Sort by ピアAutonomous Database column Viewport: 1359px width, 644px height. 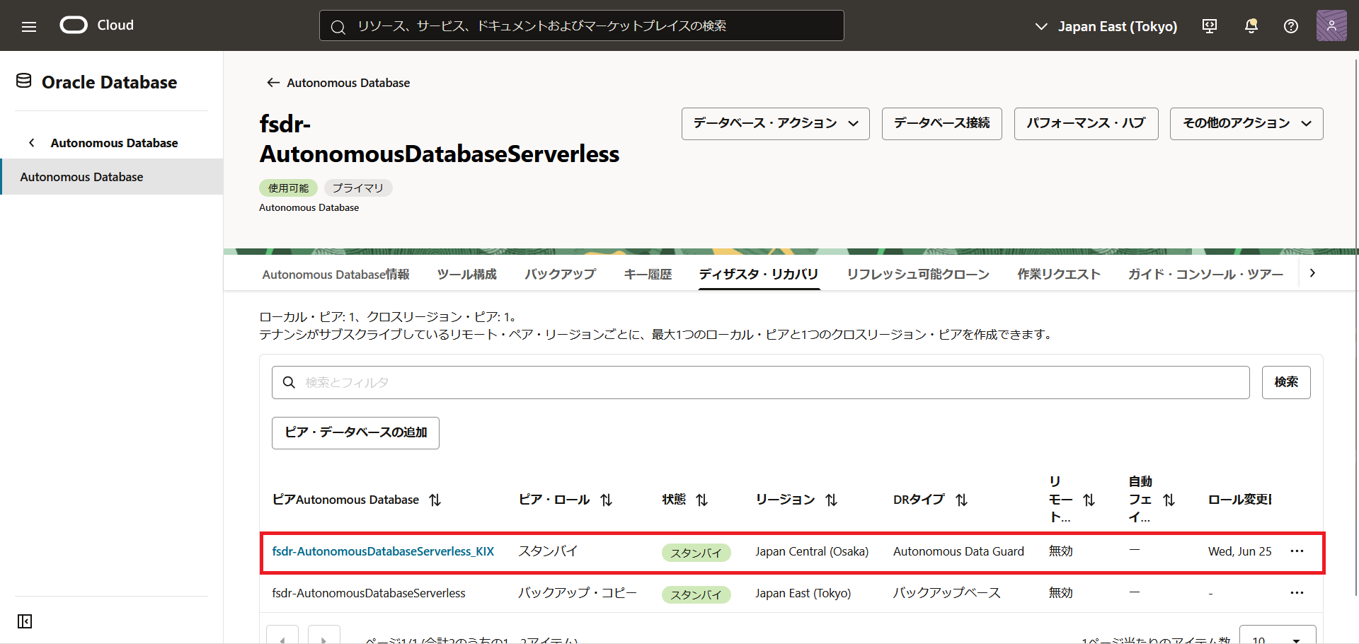pyautogui.click(x=435, y=500)
